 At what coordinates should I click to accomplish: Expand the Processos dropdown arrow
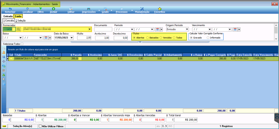[x=132, y=10]
